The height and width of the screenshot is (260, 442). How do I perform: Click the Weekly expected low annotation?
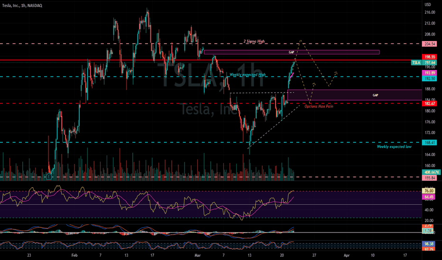click(394, 147)
